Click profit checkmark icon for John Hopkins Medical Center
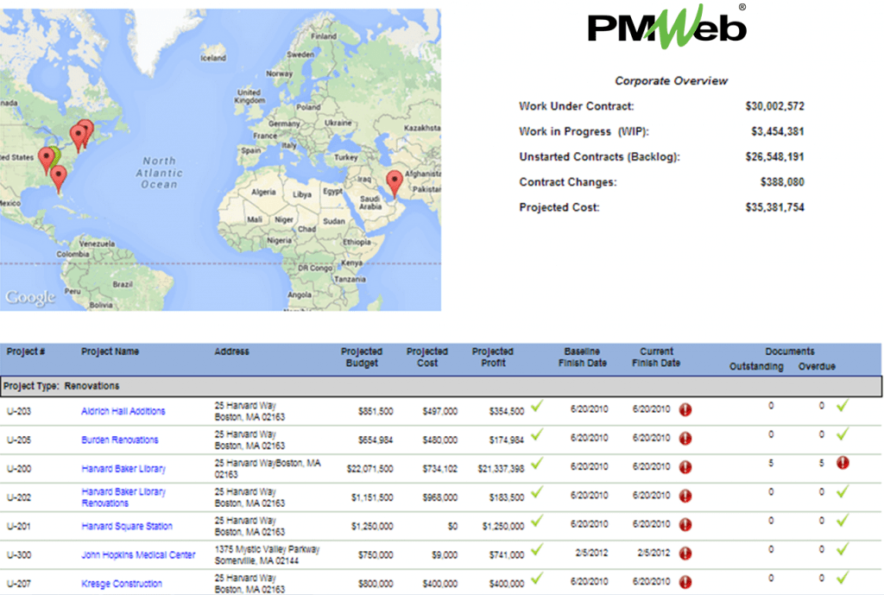 tap(537, 549)
